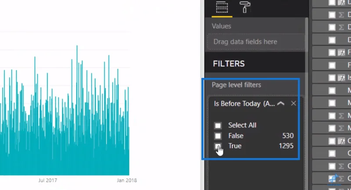This screenshot has height=190, width=351.
Task: Tick the Select All checkbox
Action: pos(218,126)
